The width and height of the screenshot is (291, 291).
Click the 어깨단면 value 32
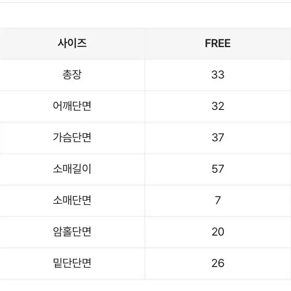[x=218, y=106]
